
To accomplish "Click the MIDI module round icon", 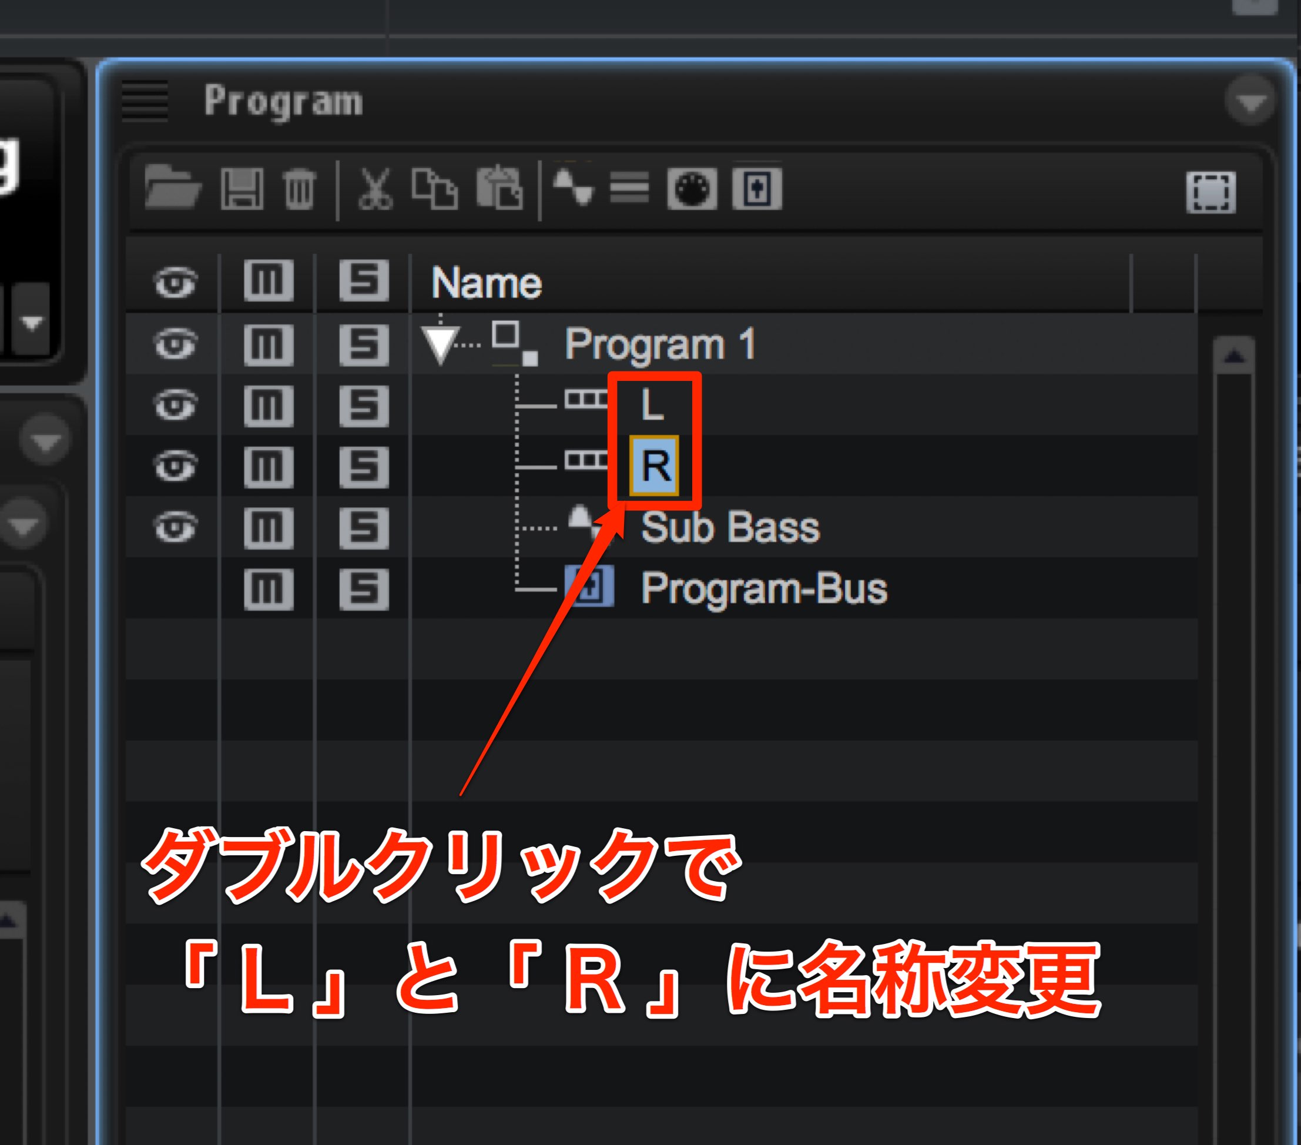I will [692, 189].
